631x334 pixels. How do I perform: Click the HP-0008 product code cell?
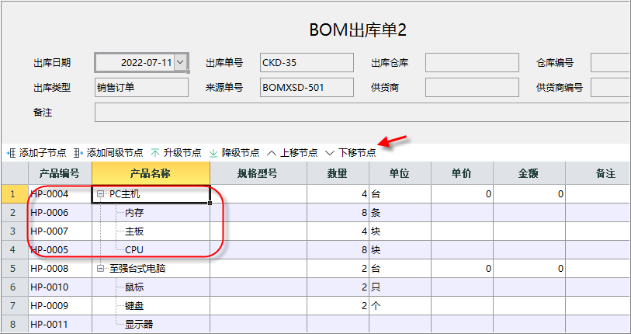click(60, 269)
